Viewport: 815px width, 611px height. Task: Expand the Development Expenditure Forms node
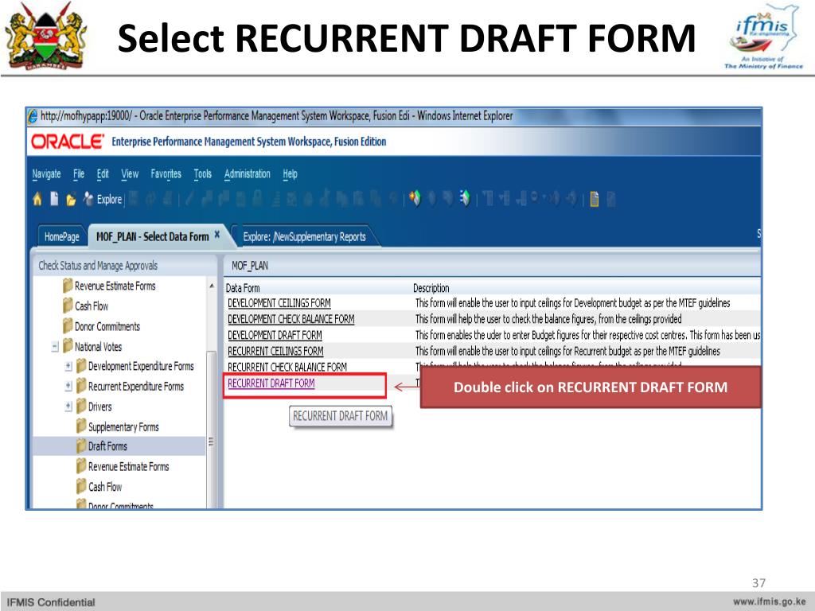tap(68, 366)
